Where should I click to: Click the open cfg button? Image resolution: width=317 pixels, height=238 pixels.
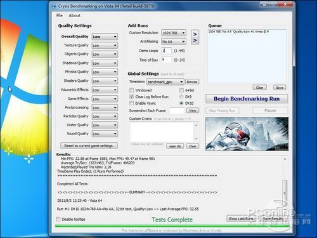[175, 146]
